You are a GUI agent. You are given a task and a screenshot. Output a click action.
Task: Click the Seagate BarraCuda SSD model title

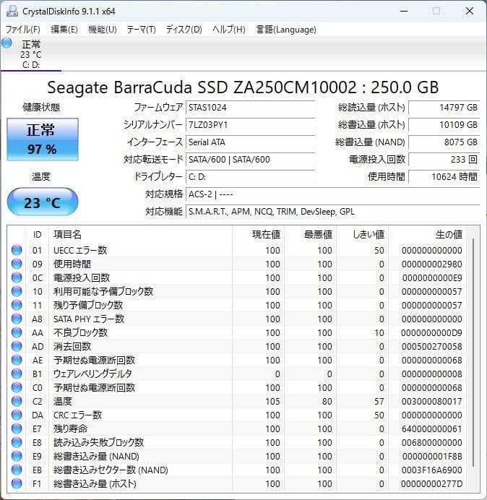(x=243, y=87)
